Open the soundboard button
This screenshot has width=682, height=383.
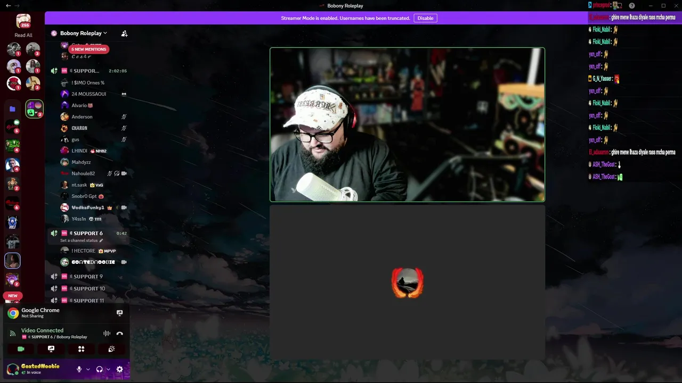(x=111, y=349)
